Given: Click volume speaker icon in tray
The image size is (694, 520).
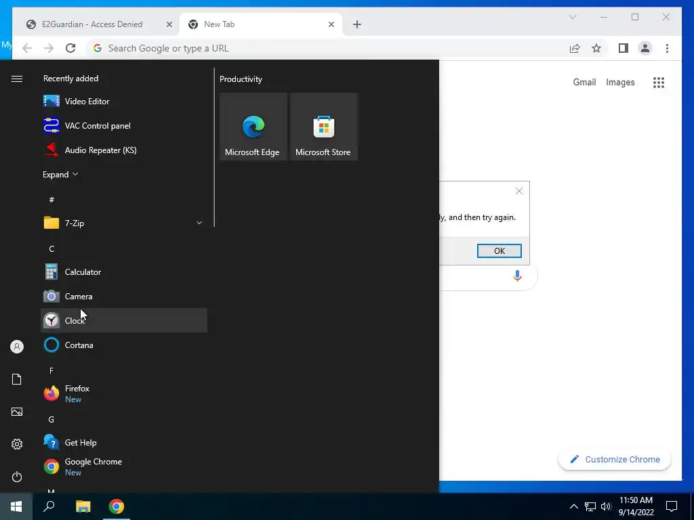Looking at the screenshot, I should (606, 506).
